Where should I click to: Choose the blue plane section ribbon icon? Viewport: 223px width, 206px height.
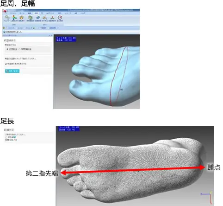pos(38,18)
